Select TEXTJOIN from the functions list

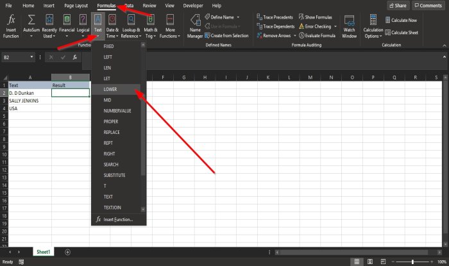(116, 208)
